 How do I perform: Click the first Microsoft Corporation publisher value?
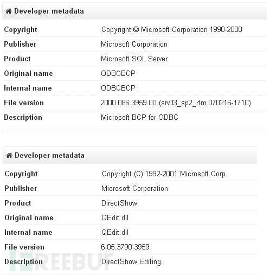pyautogui.click(x=134, y=44)
